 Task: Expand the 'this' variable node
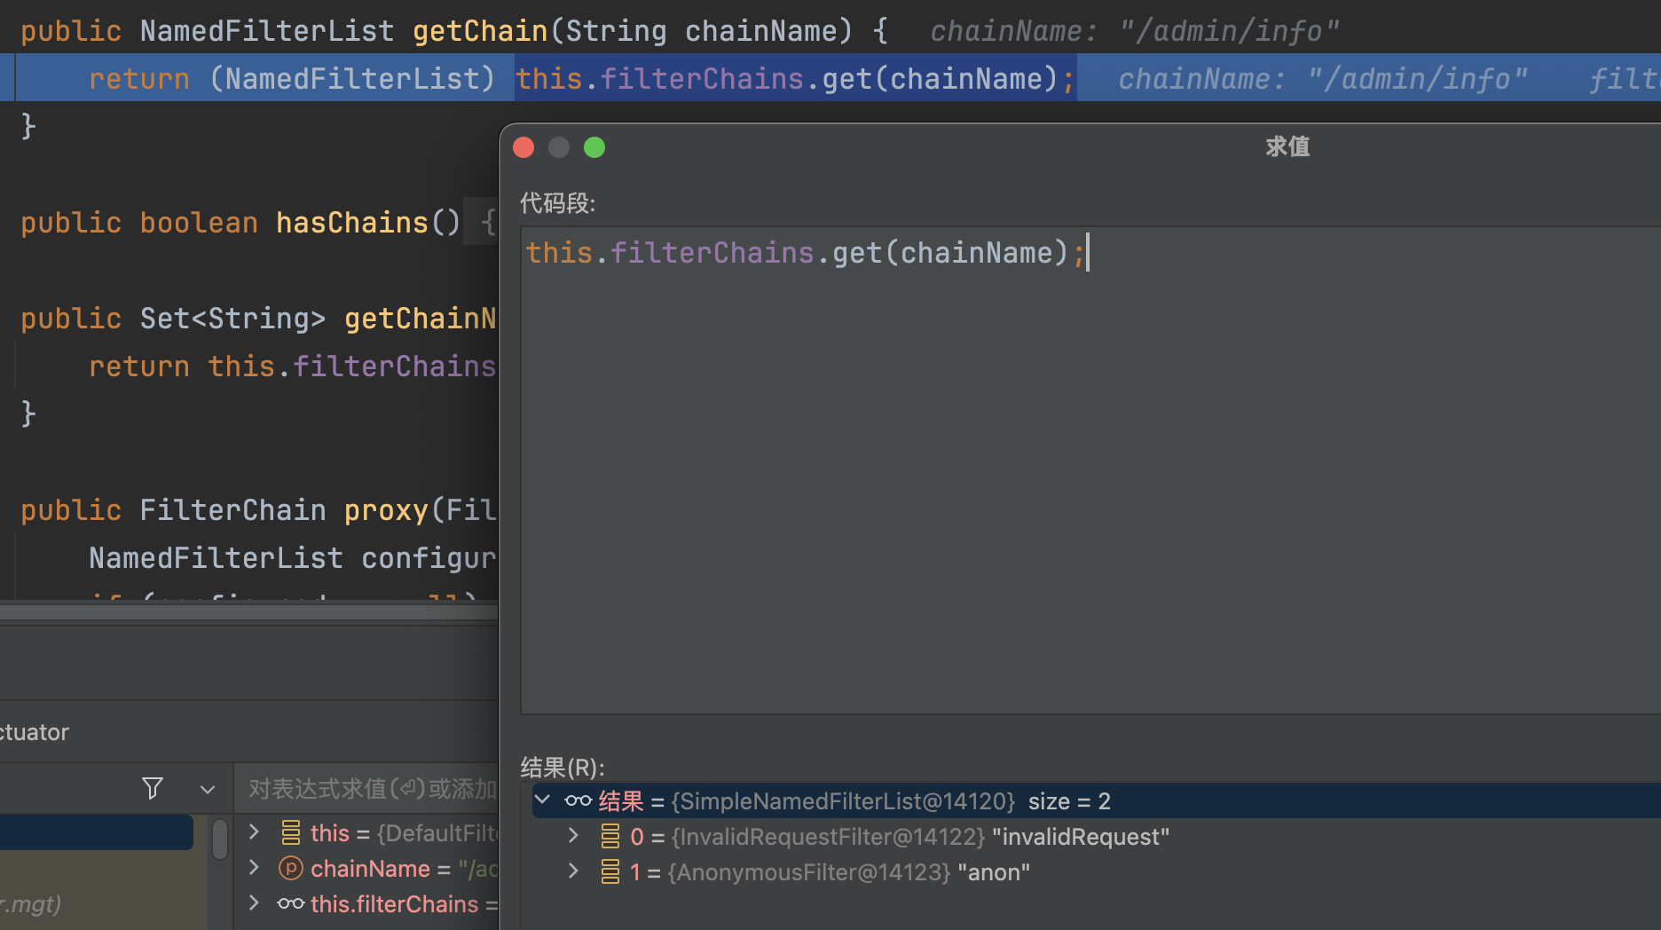(255, 832)
